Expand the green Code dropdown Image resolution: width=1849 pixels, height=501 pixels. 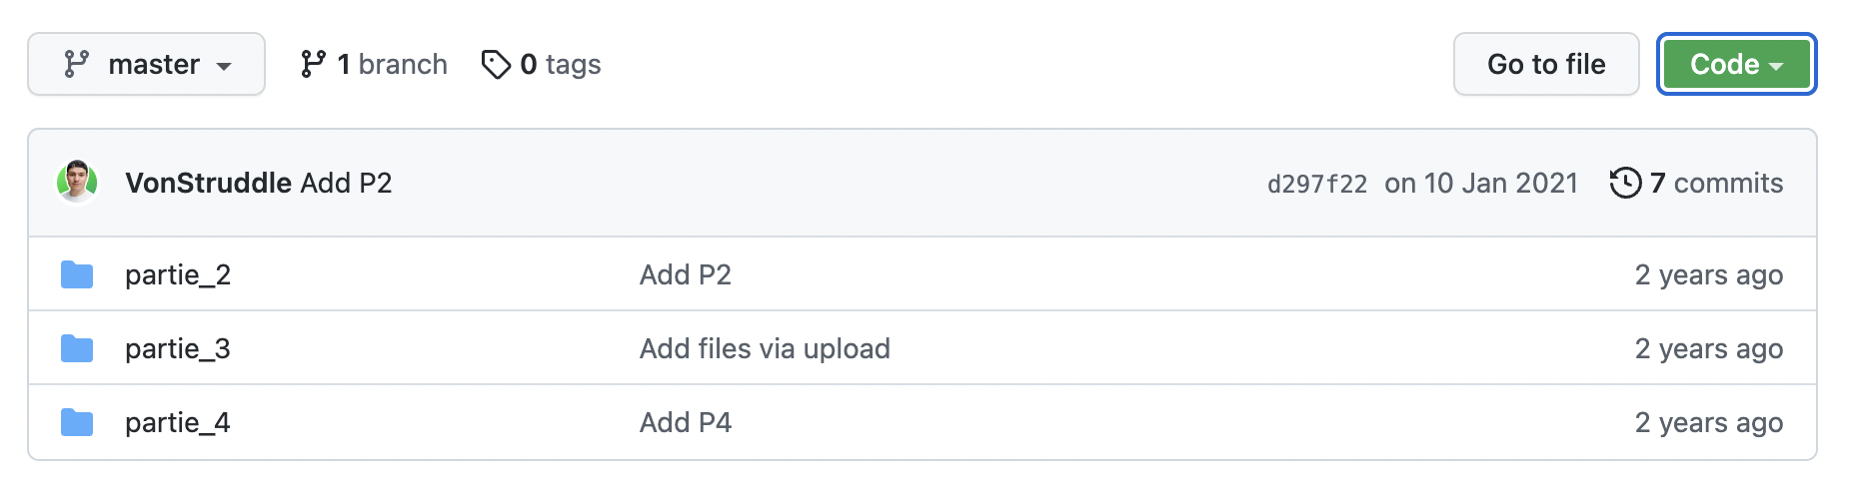[x=1736, y=65]
